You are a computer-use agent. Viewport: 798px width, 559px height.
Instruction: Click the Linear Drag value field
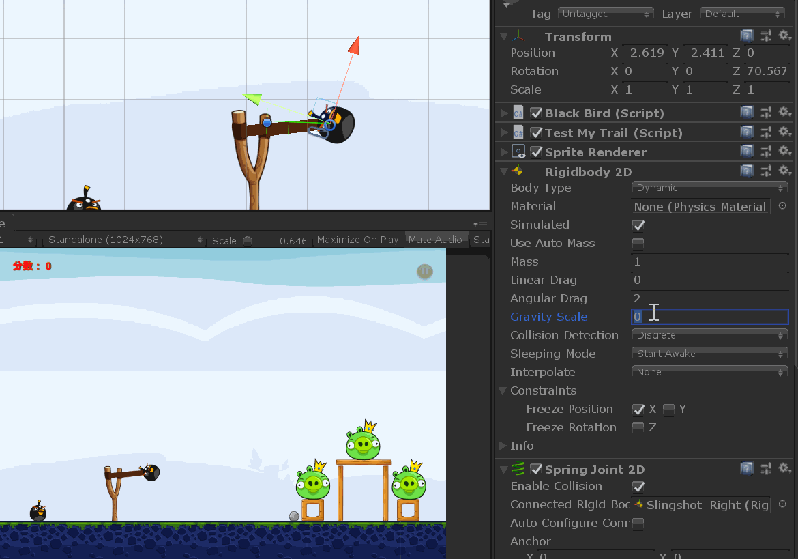709,280
